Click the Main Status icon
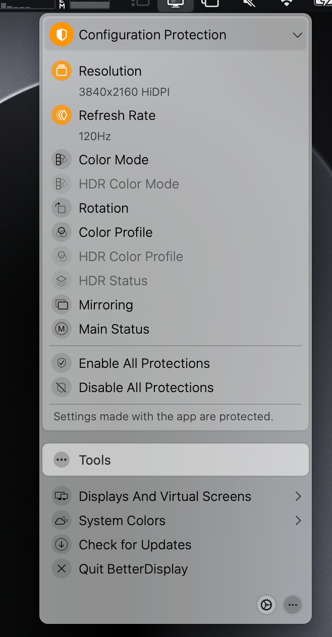The image size is (332, 637). [x=61, y=329]
